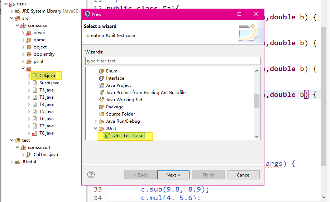The image size is (330, 202).
Task: Click the Java Project wizard icon
Action: click(x=101, y=85)
